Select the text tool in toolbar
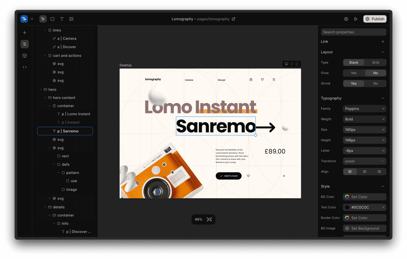The height and width of the screenshot is (259, 407). [62, 19]
